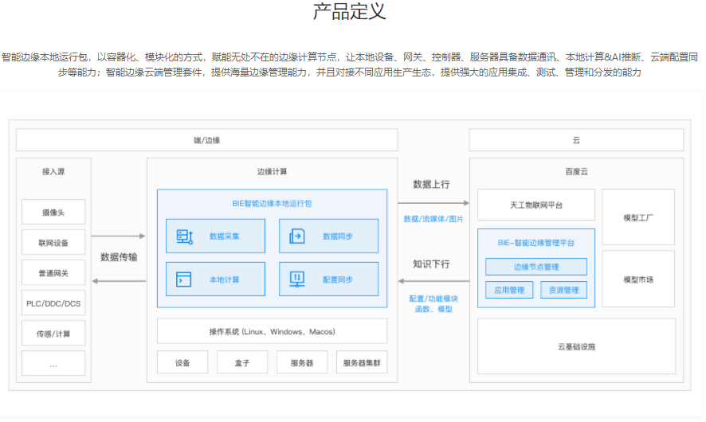706x422 pixels.
Task: Select the 盒子 box
Action: [242, 362]
